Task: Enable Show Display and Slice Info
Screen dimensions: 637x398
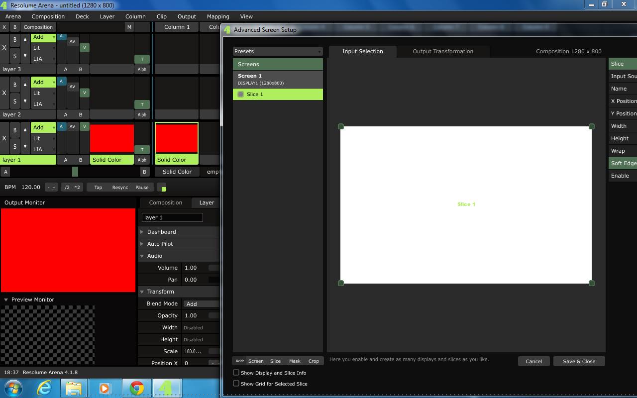Action: pyautogui.click(x=236, y=373)
